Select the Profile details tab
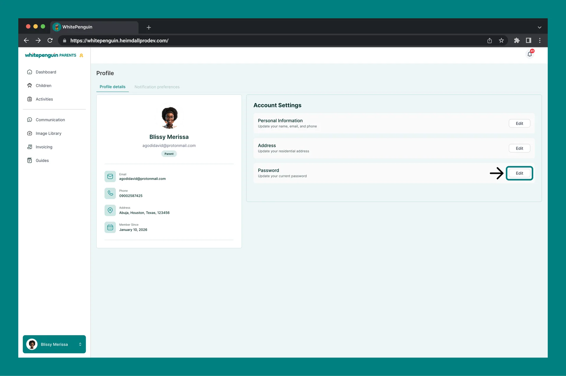The height and width of the screenshot is (376, 566). (112, 87)
